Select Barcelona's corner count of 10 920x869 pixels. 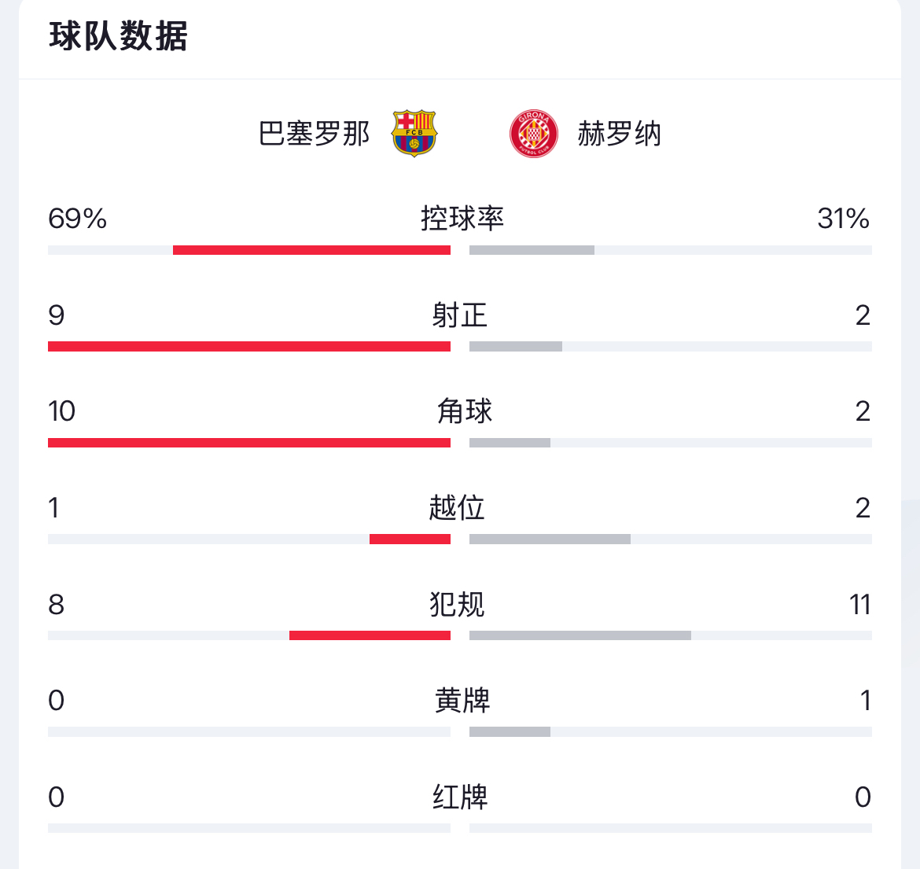point(61,412)
